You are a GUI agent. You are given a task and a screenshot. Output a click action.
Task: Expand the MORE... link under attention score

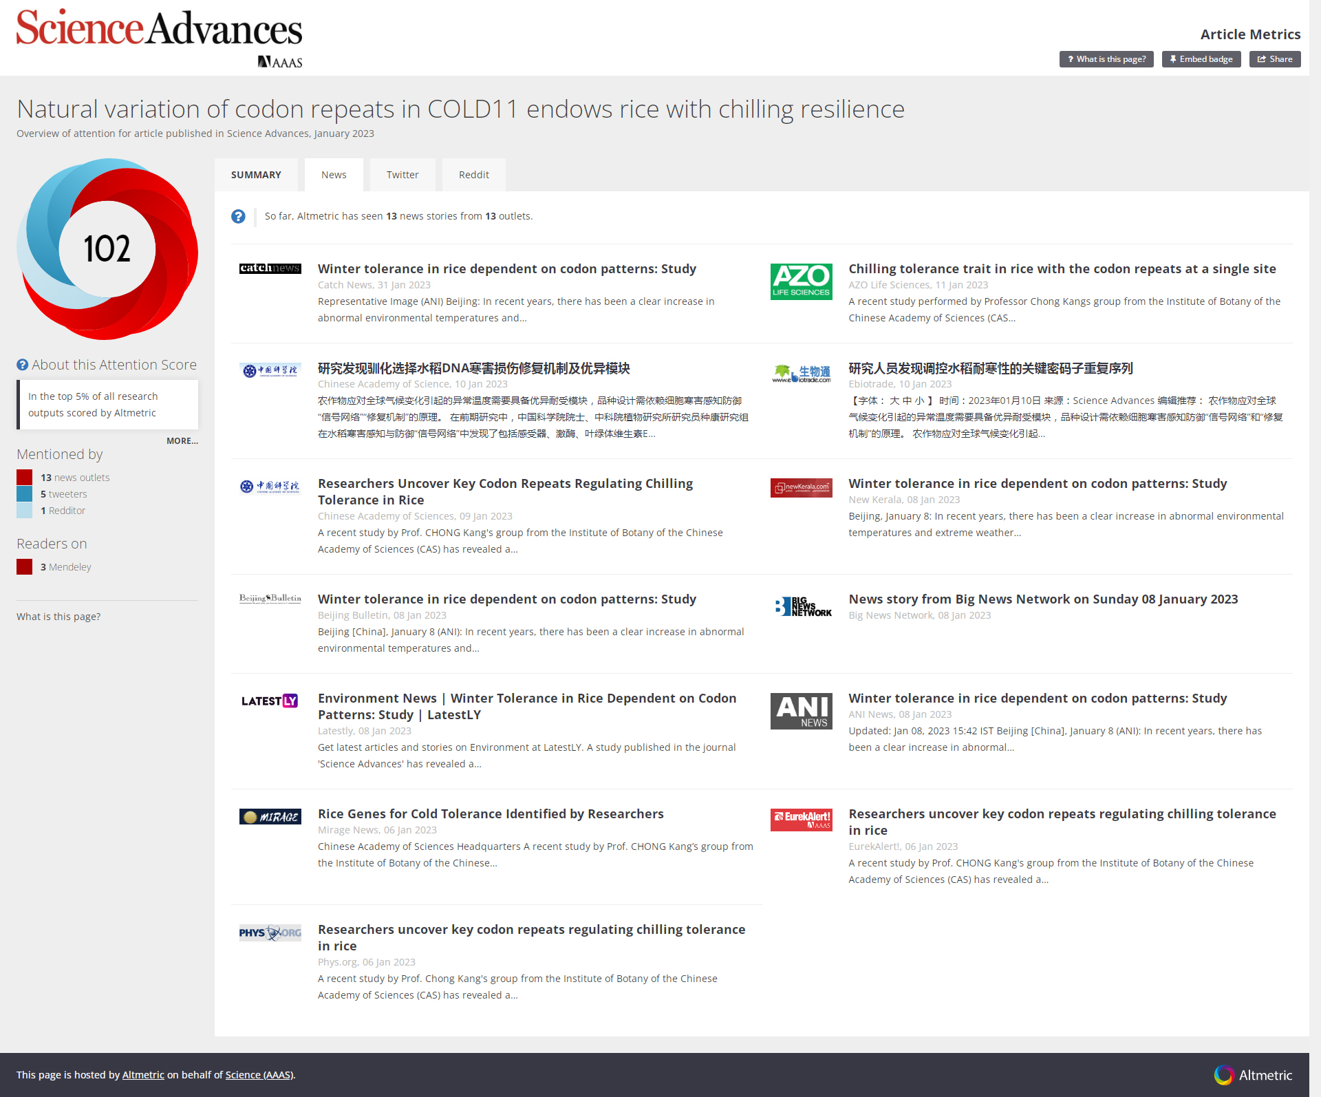pyautogui.click(x=182, y=441)
